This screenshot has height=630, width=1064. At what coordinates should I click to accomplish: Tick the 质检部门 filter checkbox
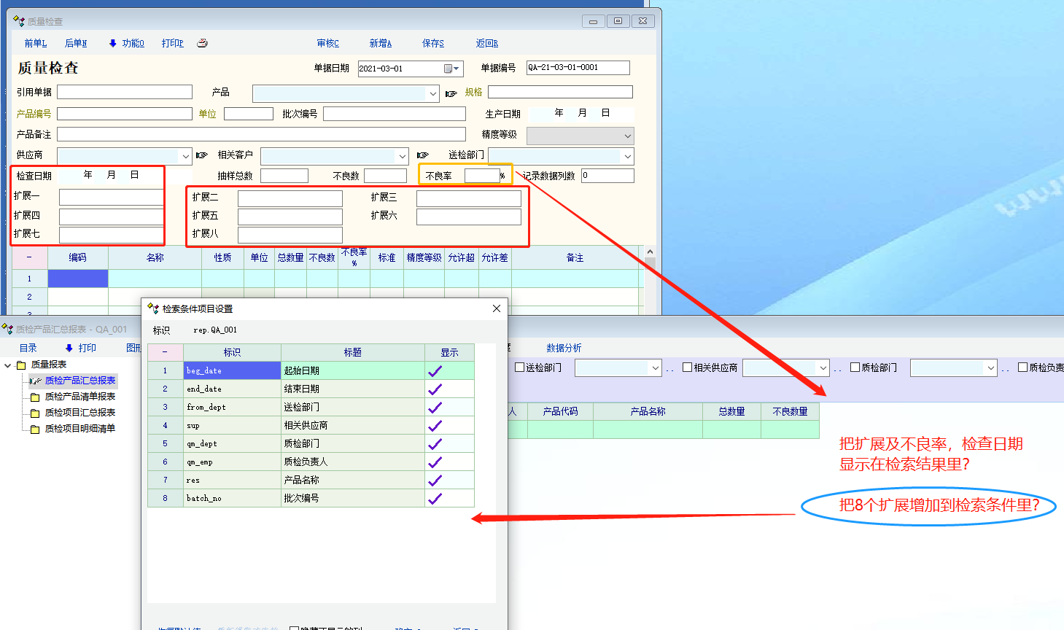pyautogui.click(x=855, y=367)
